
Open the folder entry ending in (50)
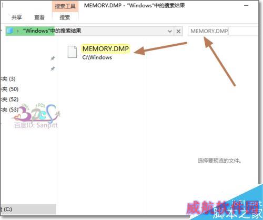9,89
